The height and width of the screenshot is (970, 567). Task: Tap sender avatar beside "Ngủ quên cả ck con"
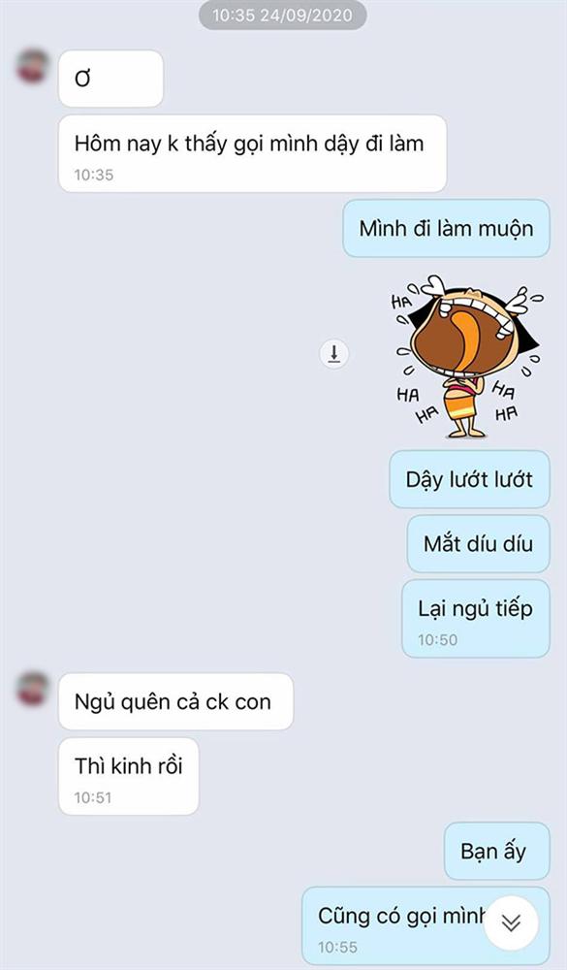tap(33, 689)
